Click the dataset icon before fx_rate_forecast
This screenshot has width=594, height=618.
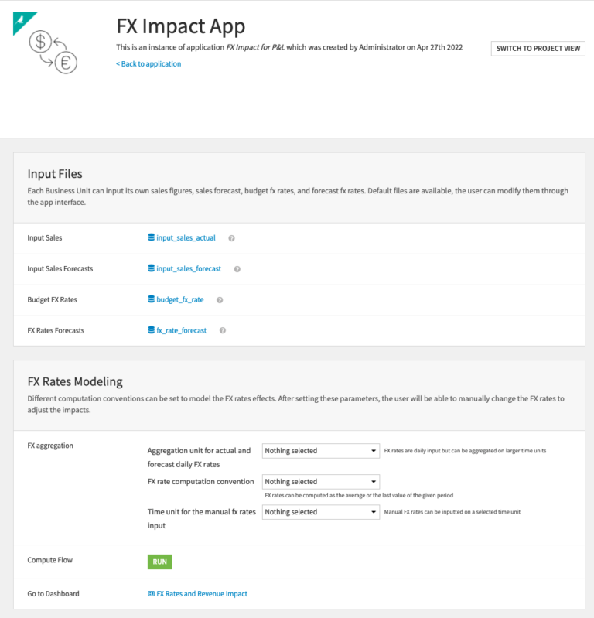(151, 330)
